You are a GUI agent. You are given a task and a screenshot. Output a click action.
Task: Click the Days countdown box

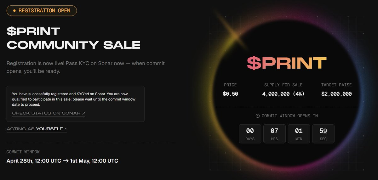[250, 134]
